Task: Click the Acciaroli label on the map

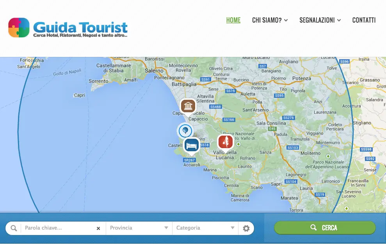Action: click(192, 165)
